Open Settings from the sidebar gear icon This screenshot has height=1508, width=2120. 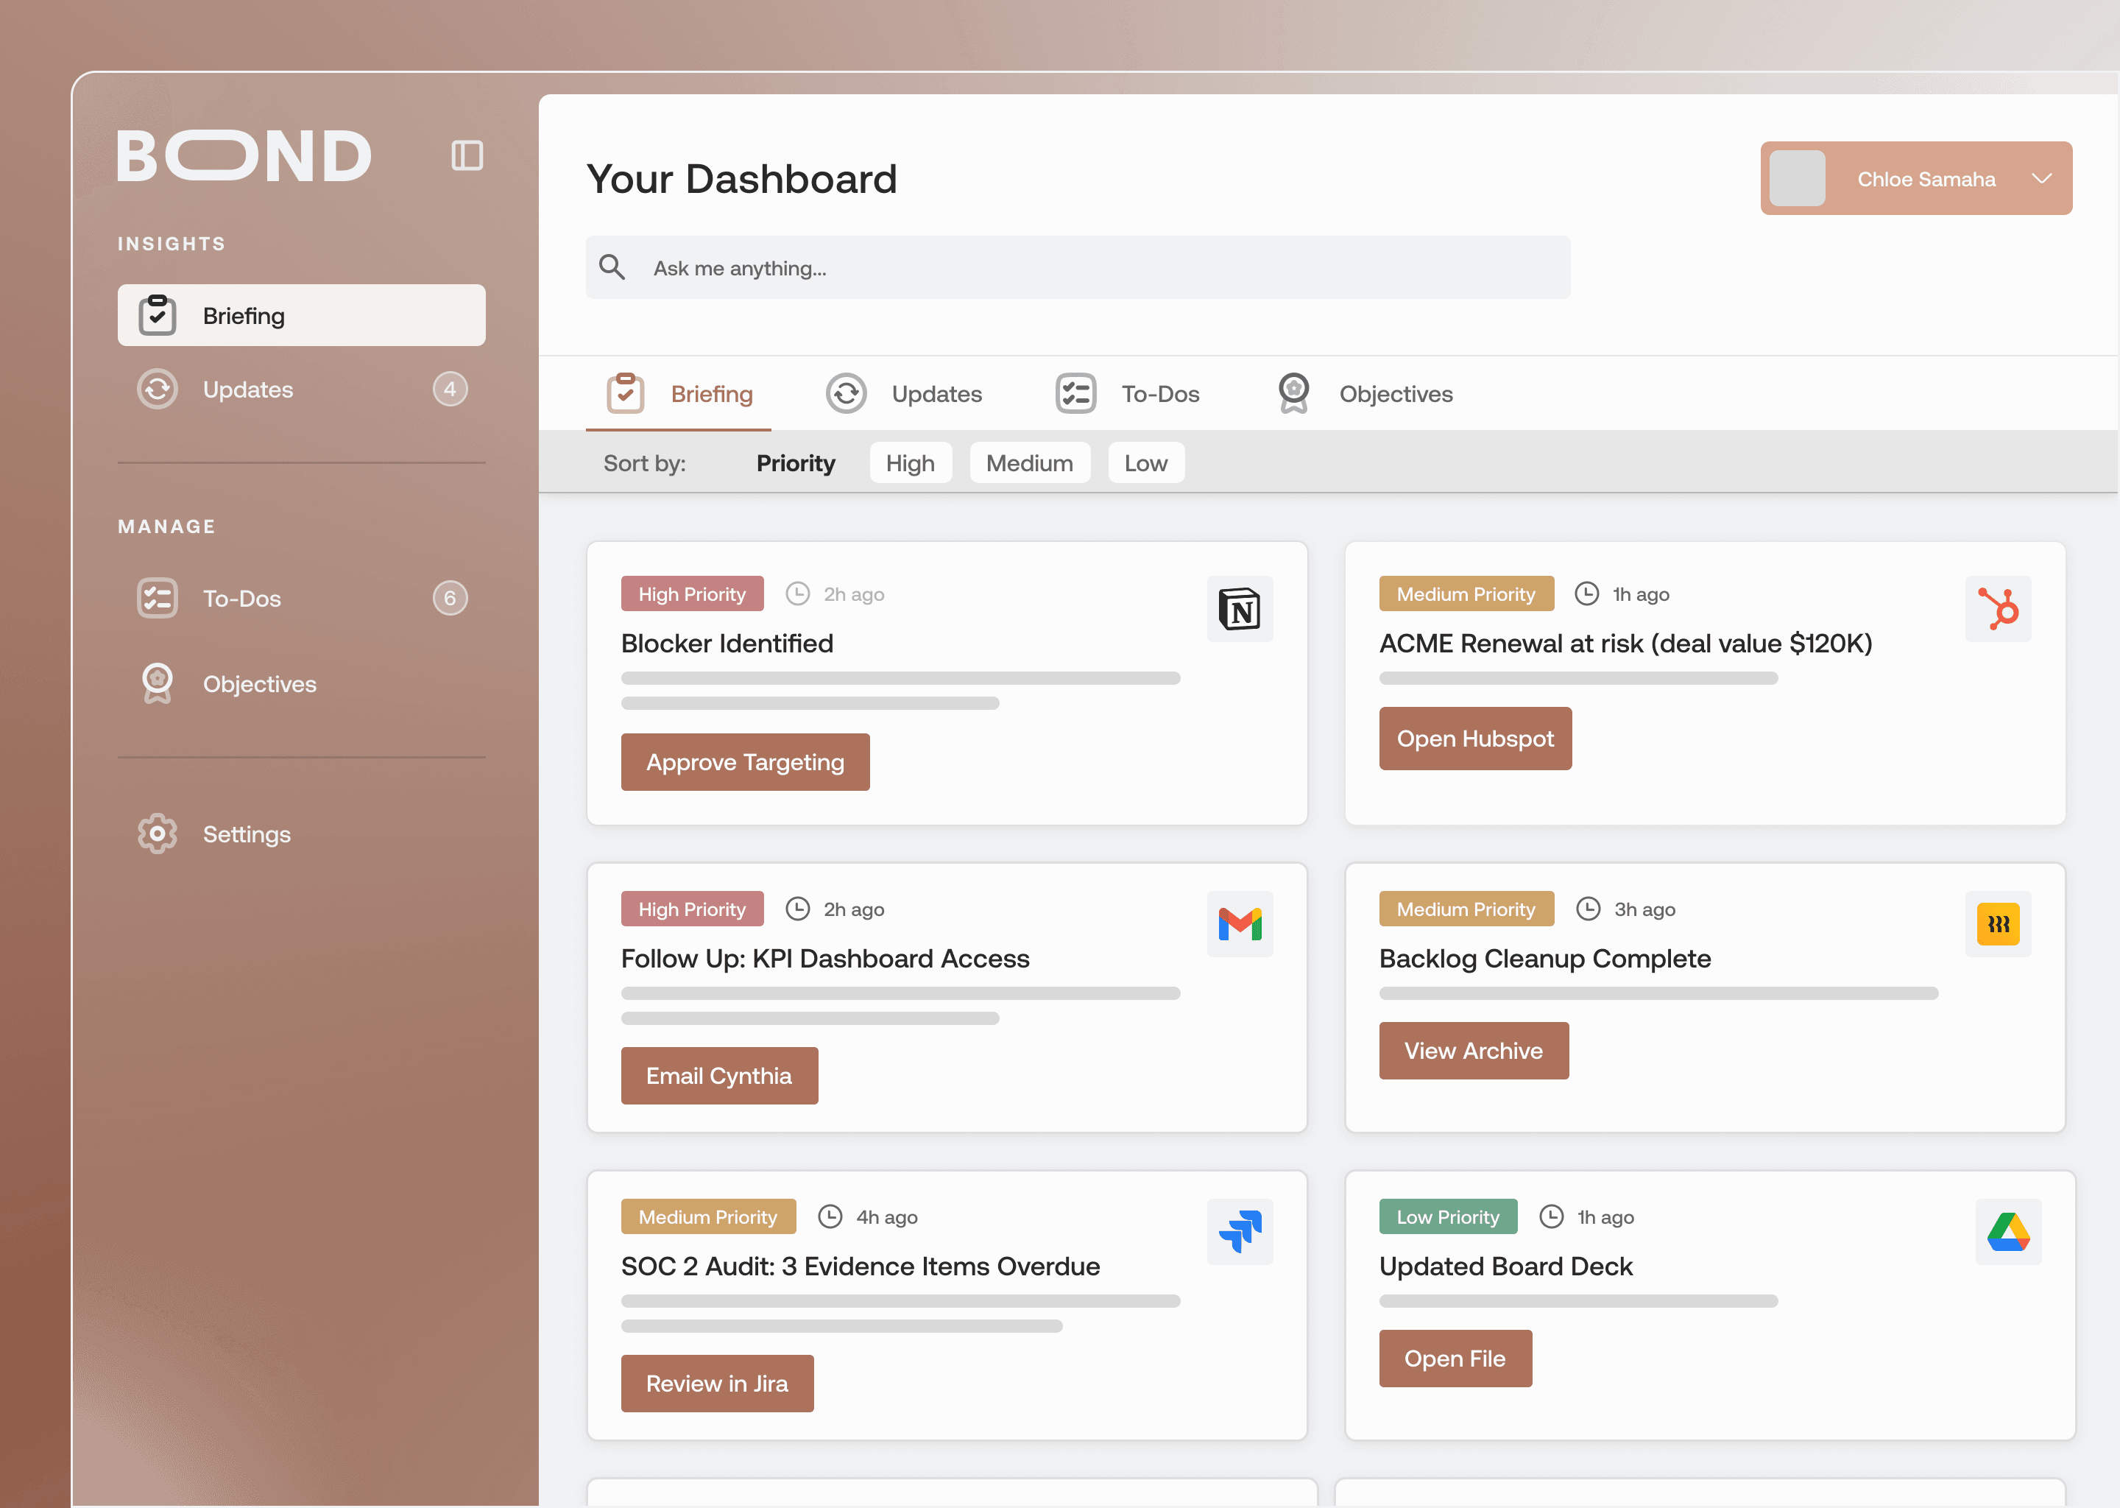[x=158, y=833]
